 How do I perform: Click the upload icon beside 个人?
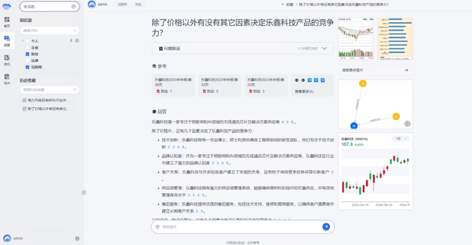(x=71, y=41)
